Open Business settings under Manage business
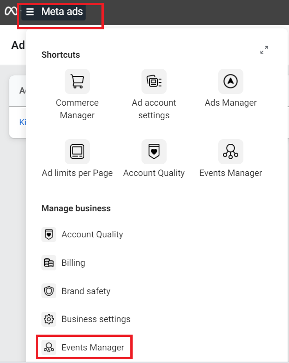This screenshot has width=289, height=363. [86, 319]
